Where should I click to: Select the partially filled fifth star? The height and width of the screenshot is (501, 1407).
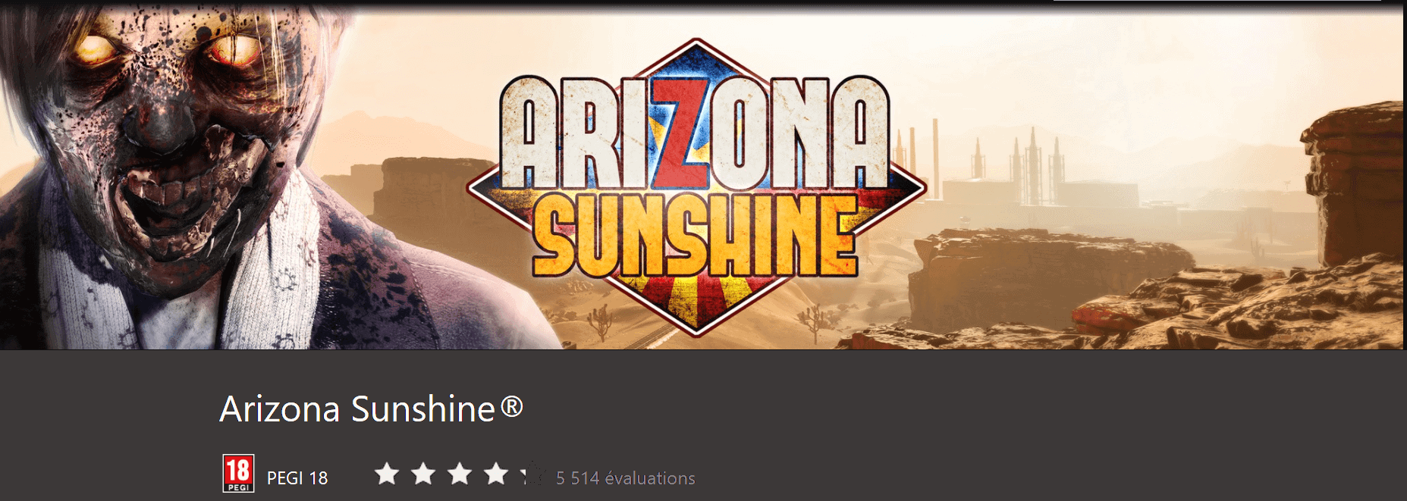532,474
